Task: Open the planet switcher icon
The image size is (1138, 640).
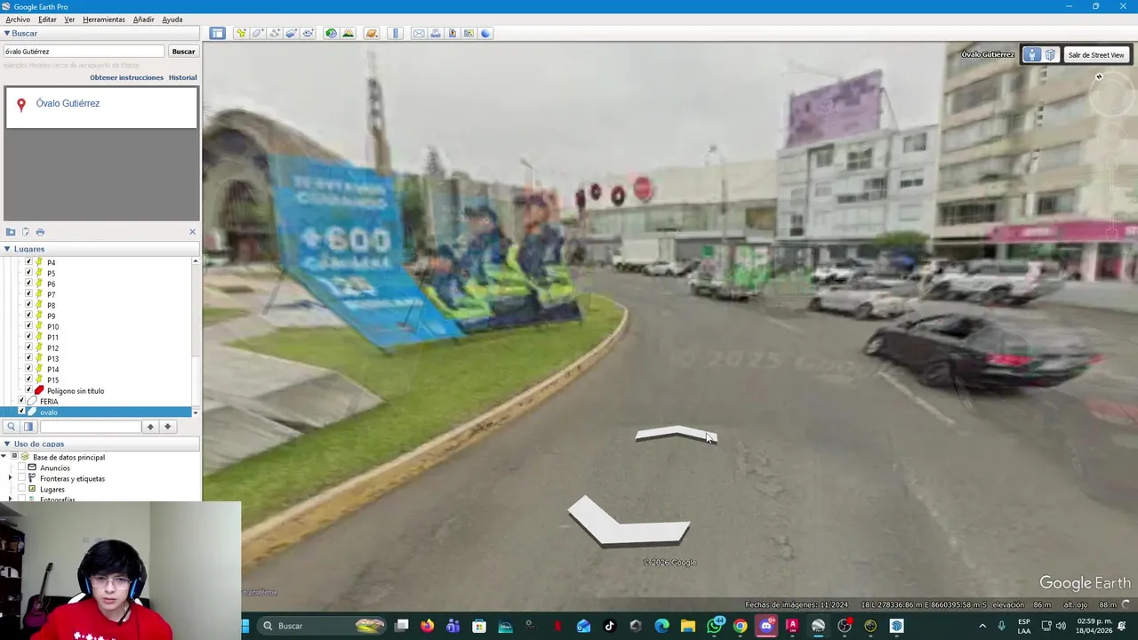Action: point(372,33)
